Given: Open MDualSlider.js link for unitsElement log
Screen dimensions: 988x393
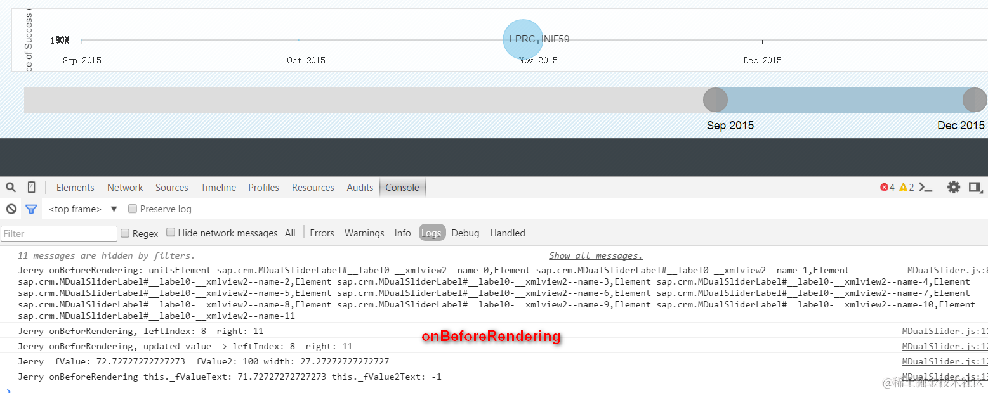Looking at the screenshot, I should pyautogui.click(x=947, y=270).
